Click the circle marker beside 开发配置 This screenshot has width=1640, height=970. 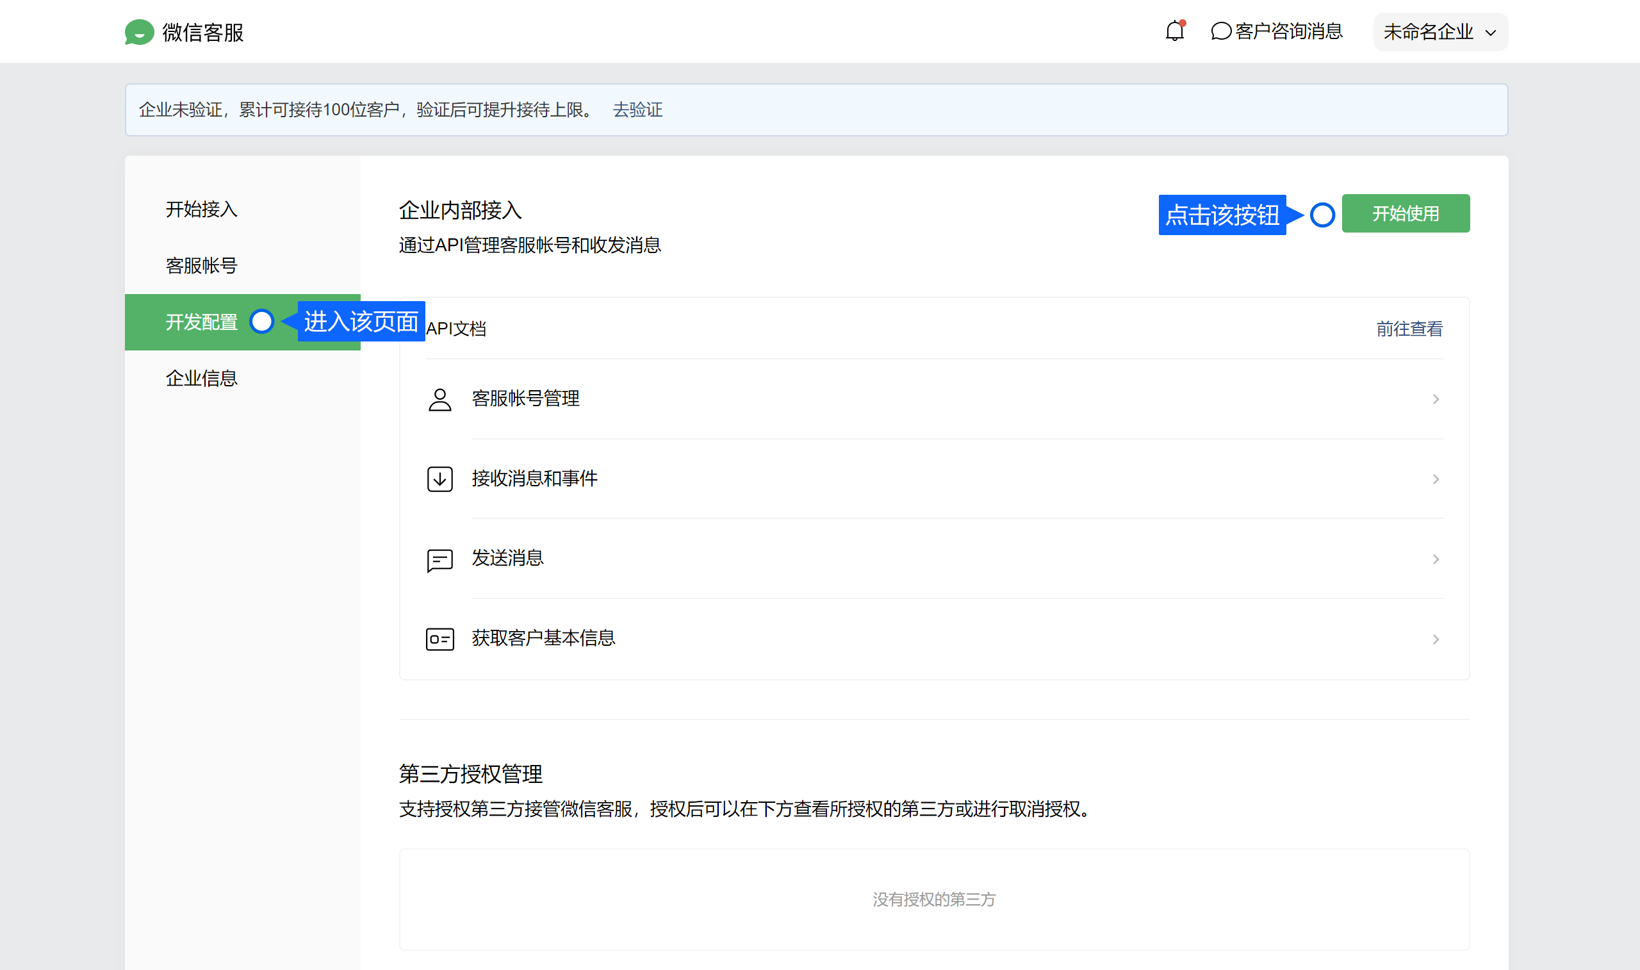pos(262,322)
